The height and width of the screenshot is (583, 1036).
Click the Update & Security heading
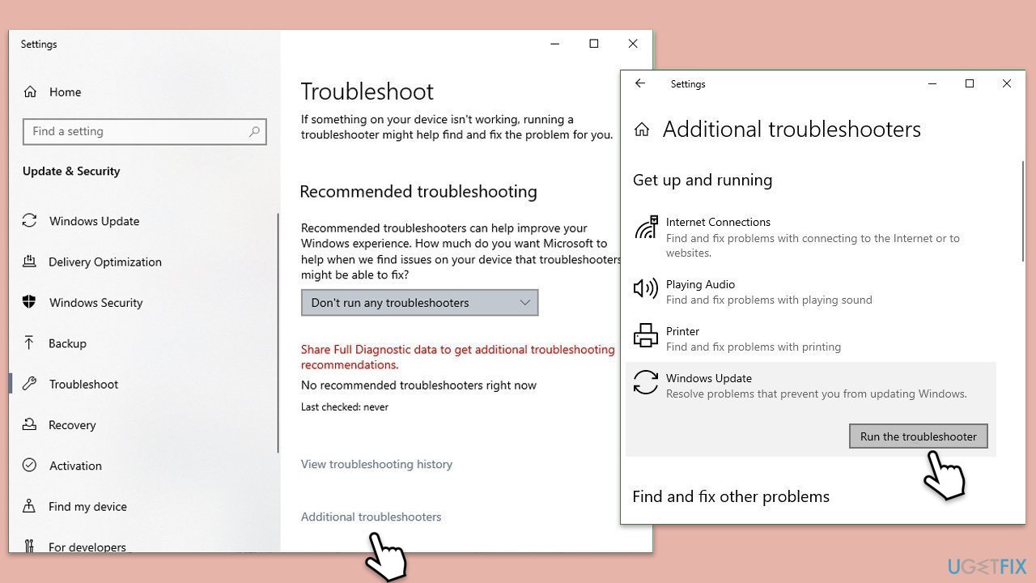(x=71, y=171)
